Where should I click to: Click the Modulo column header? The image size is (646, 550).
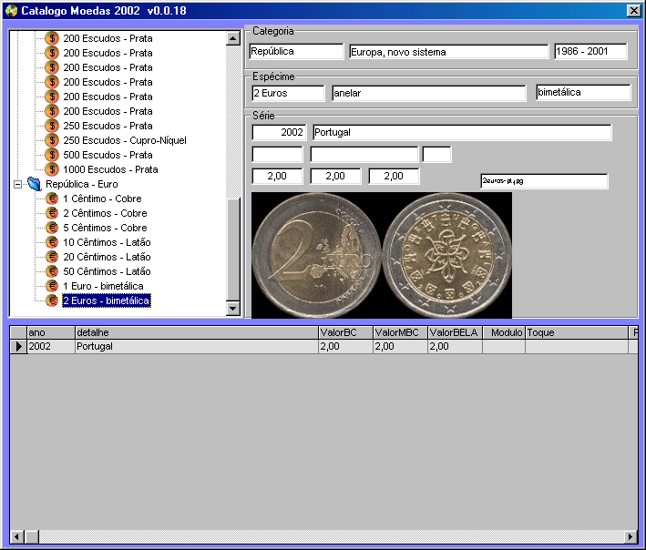(504, 332)
